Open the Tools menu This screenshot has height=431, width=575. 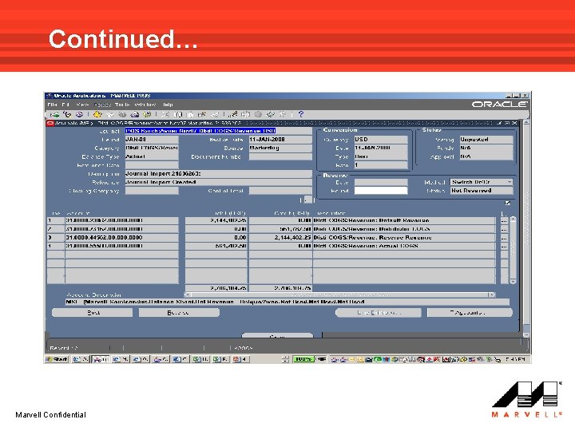click(122, 105)
